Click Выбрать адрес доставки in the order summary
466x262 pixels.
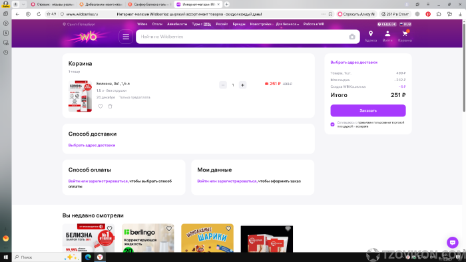[354, 63]
